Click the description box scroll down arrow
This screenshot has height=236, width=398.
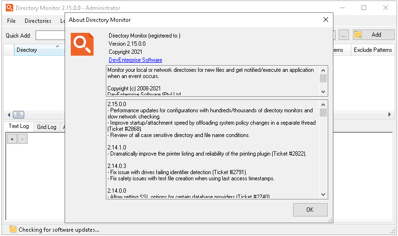323,92
